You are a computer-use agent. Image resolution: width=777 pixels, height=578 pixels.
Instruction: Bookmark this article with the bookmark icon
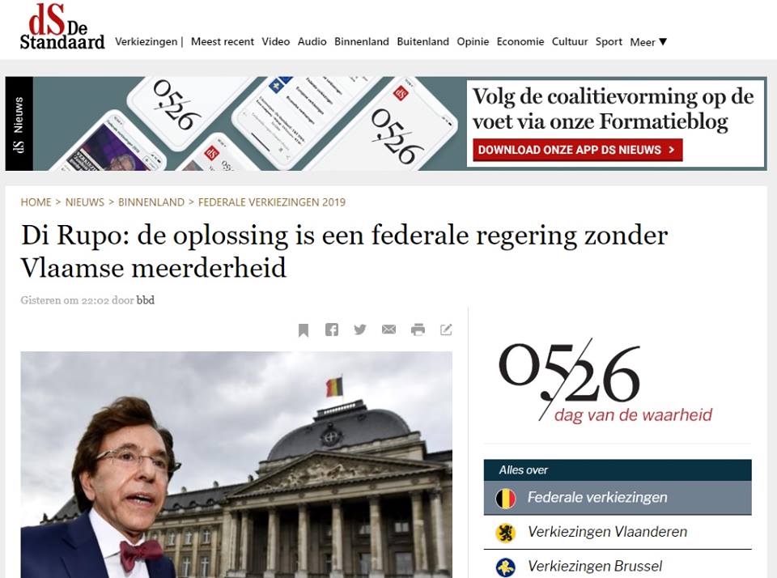point(304,330)
